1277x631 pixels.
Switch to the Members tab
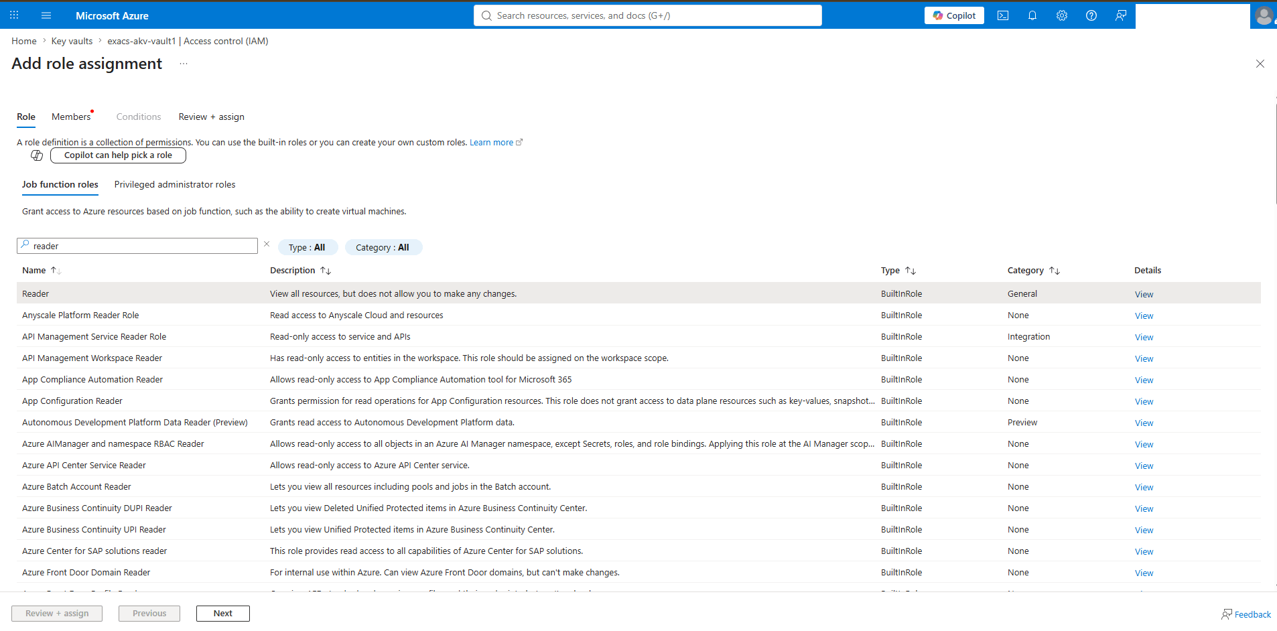(71, 117)
